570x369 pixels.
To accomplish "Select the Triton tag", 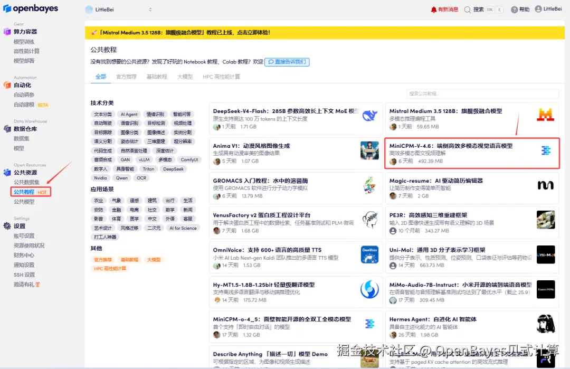I will click(x=148, y=169).
